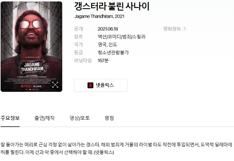Go to the 평점 tab

click(x=109, y=118)
